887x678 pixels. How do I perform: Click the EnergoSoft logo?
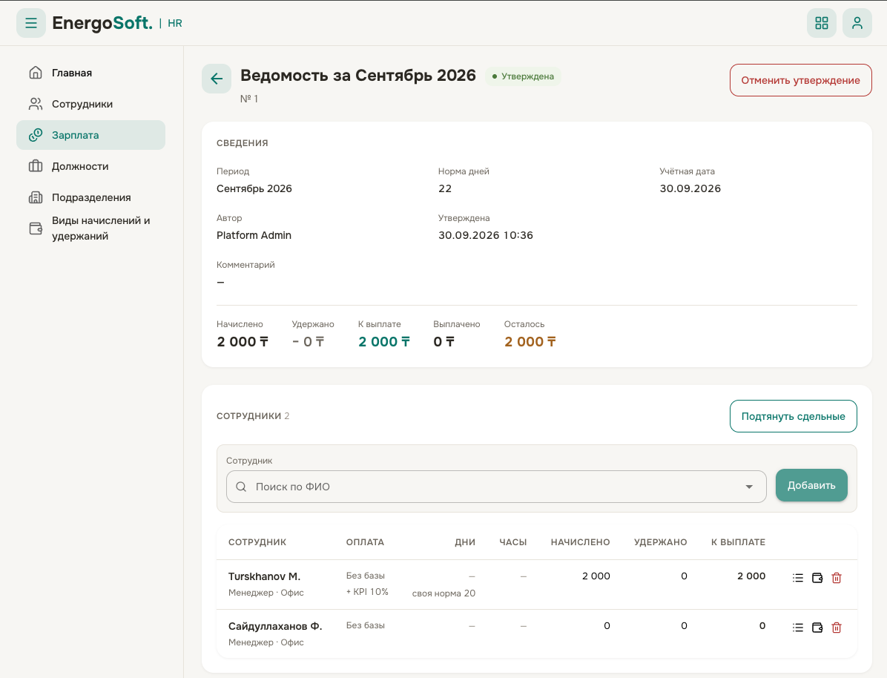pos(102,23)
